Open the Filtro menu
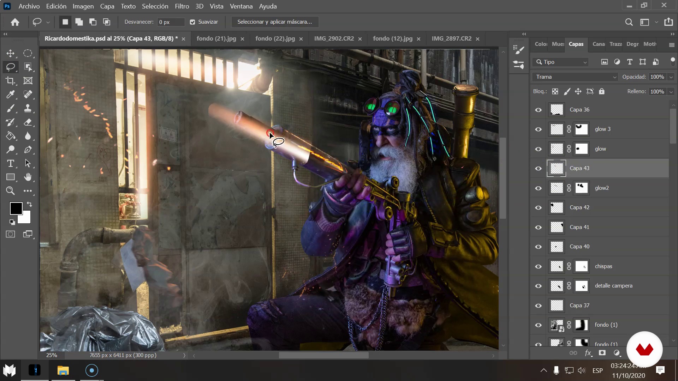The image size is (678, 381). pos(182,6)
